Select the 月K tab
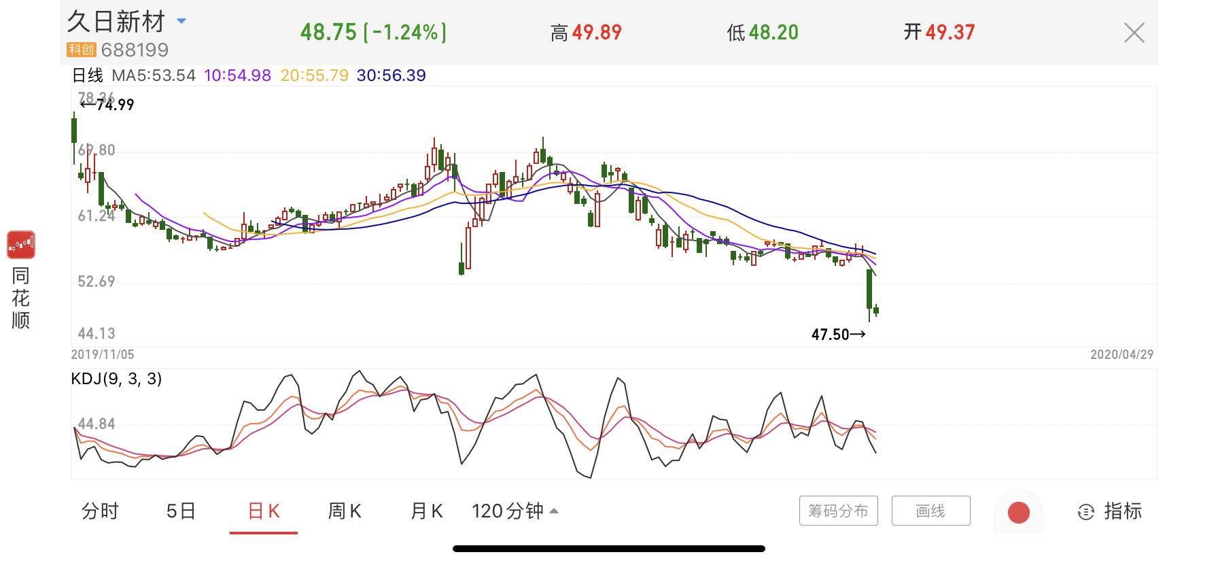This screenshot has width=1218, height=563. (x=427, y=511)
